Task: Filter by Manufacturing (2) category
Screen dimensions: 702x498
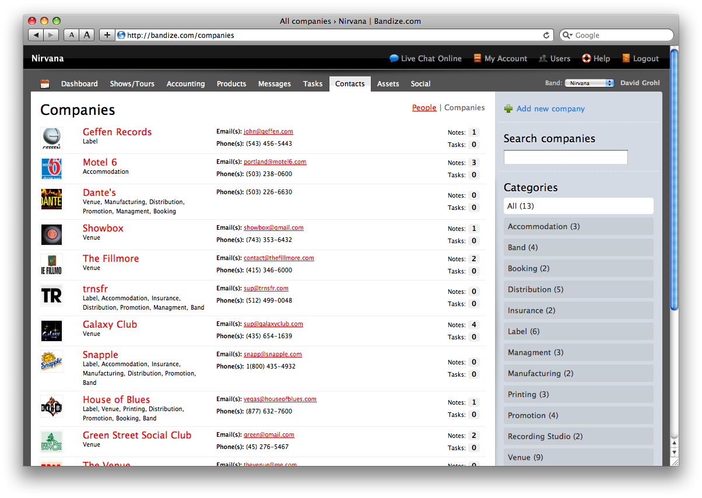Action: [x=578, y=373]
